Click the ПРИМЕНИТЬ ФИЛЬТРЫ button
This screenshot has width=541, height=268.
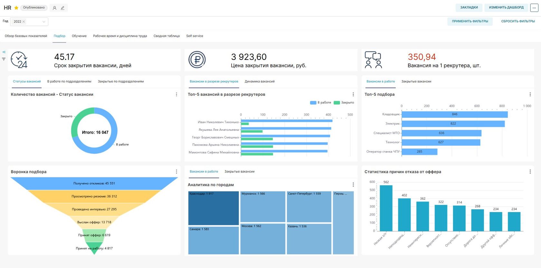point(470,21)
